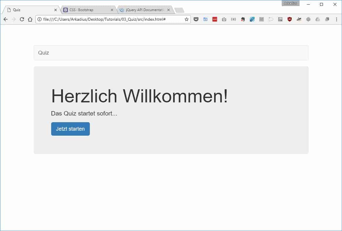Click the browser forward arrow
The height and width of the screenshot is (231, 342).
coord(14,19)
